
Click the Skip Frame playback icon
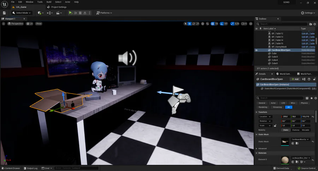pos(76,13)
